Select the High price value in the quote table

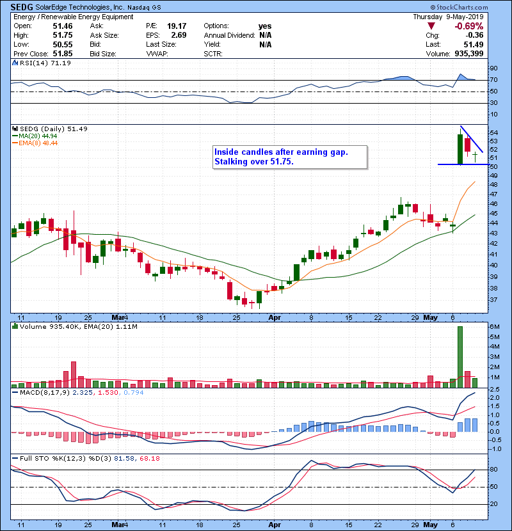pyautogui.click(x=62, y=35)
